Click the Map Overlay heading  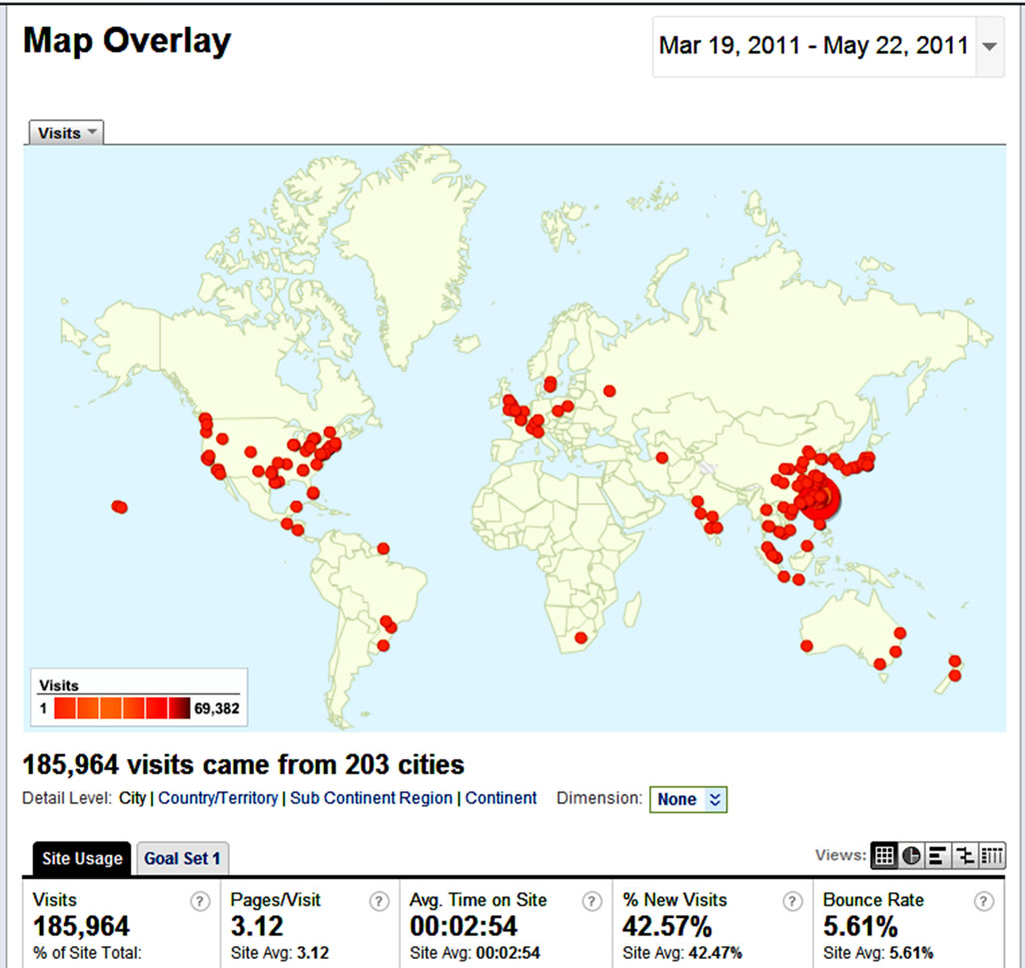click(128, 41)
